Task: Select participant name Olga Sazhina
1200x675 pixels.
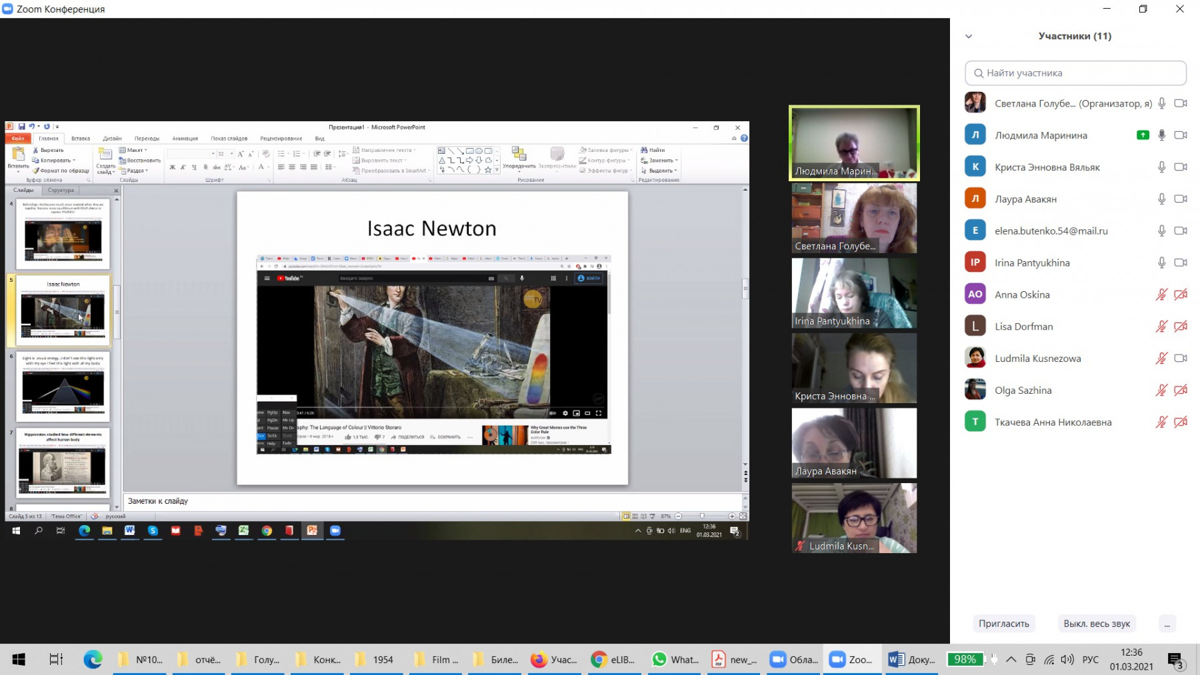Action: (1023, 390)
